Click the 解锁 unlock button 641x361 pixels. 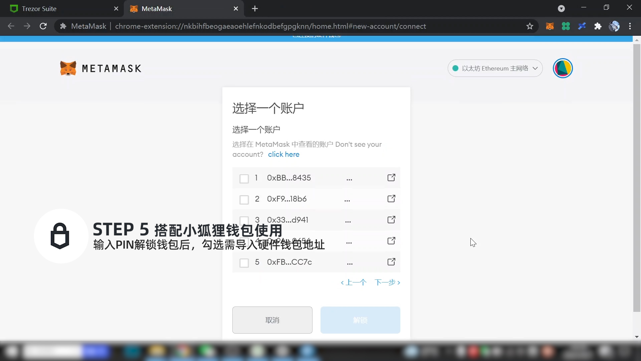coord(360,320)
